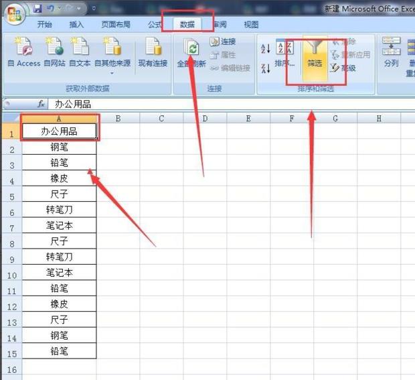Select cell A4 containing 橡皮
This screenshot has width=415, height=380.
(x=59, y=179)
